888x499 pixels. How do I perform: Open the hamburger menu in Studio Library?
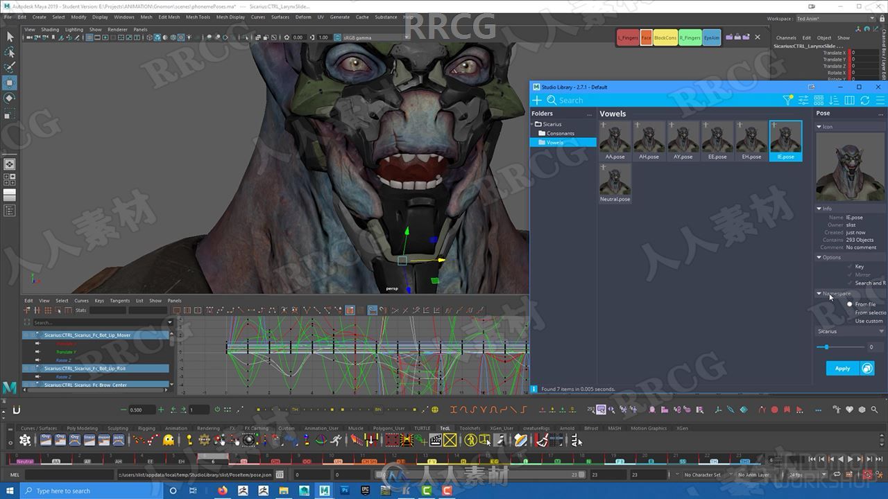click(x=880, y=100)
